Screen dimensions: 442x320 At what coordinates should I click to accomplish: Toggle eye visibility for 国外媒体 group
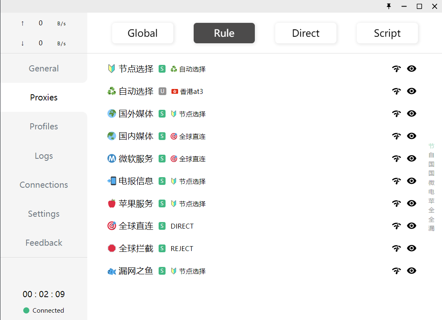(x=411, y=113)
